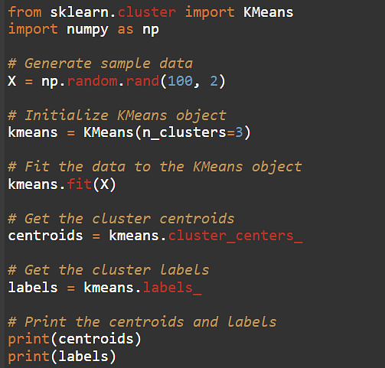Click the 'Generate sample data' comment
385x368 pixels.
pyautogui.click(x=100, y=64)
